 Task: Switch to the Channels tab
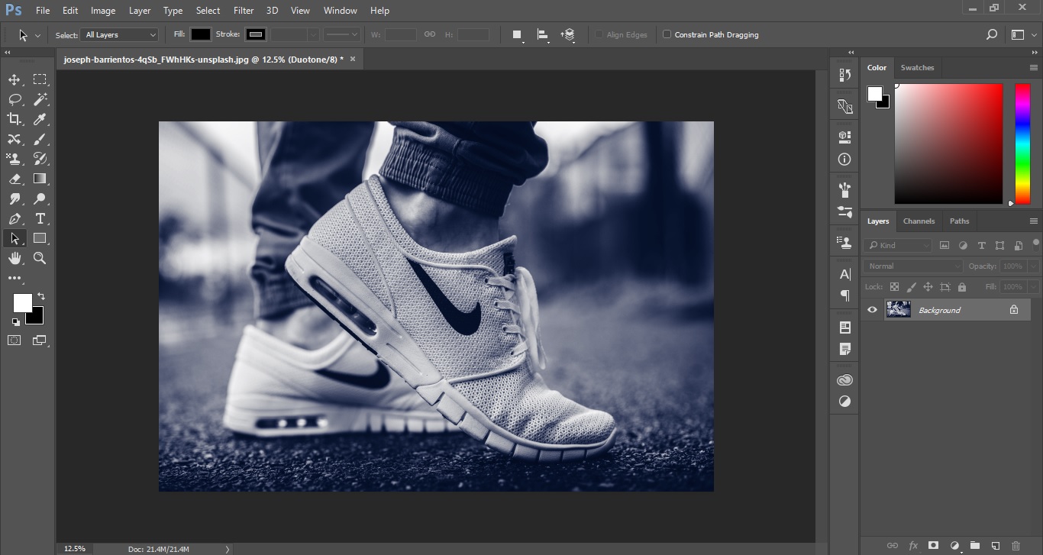click(x=919, y=221)
